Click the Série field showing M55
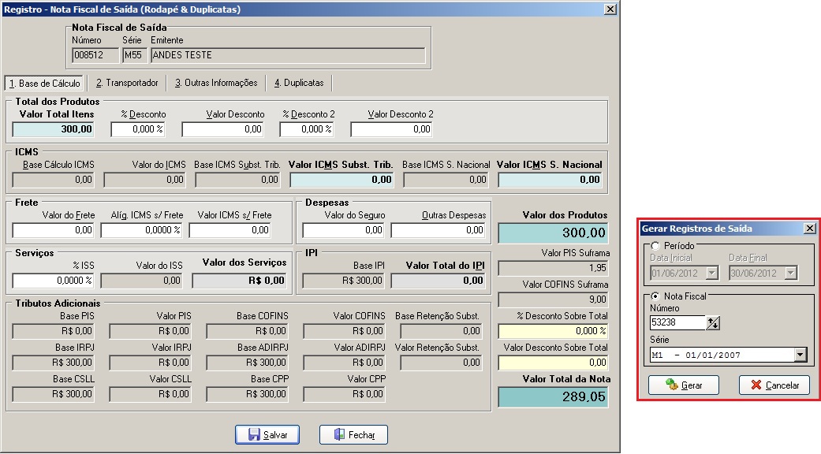 point(135,55)
